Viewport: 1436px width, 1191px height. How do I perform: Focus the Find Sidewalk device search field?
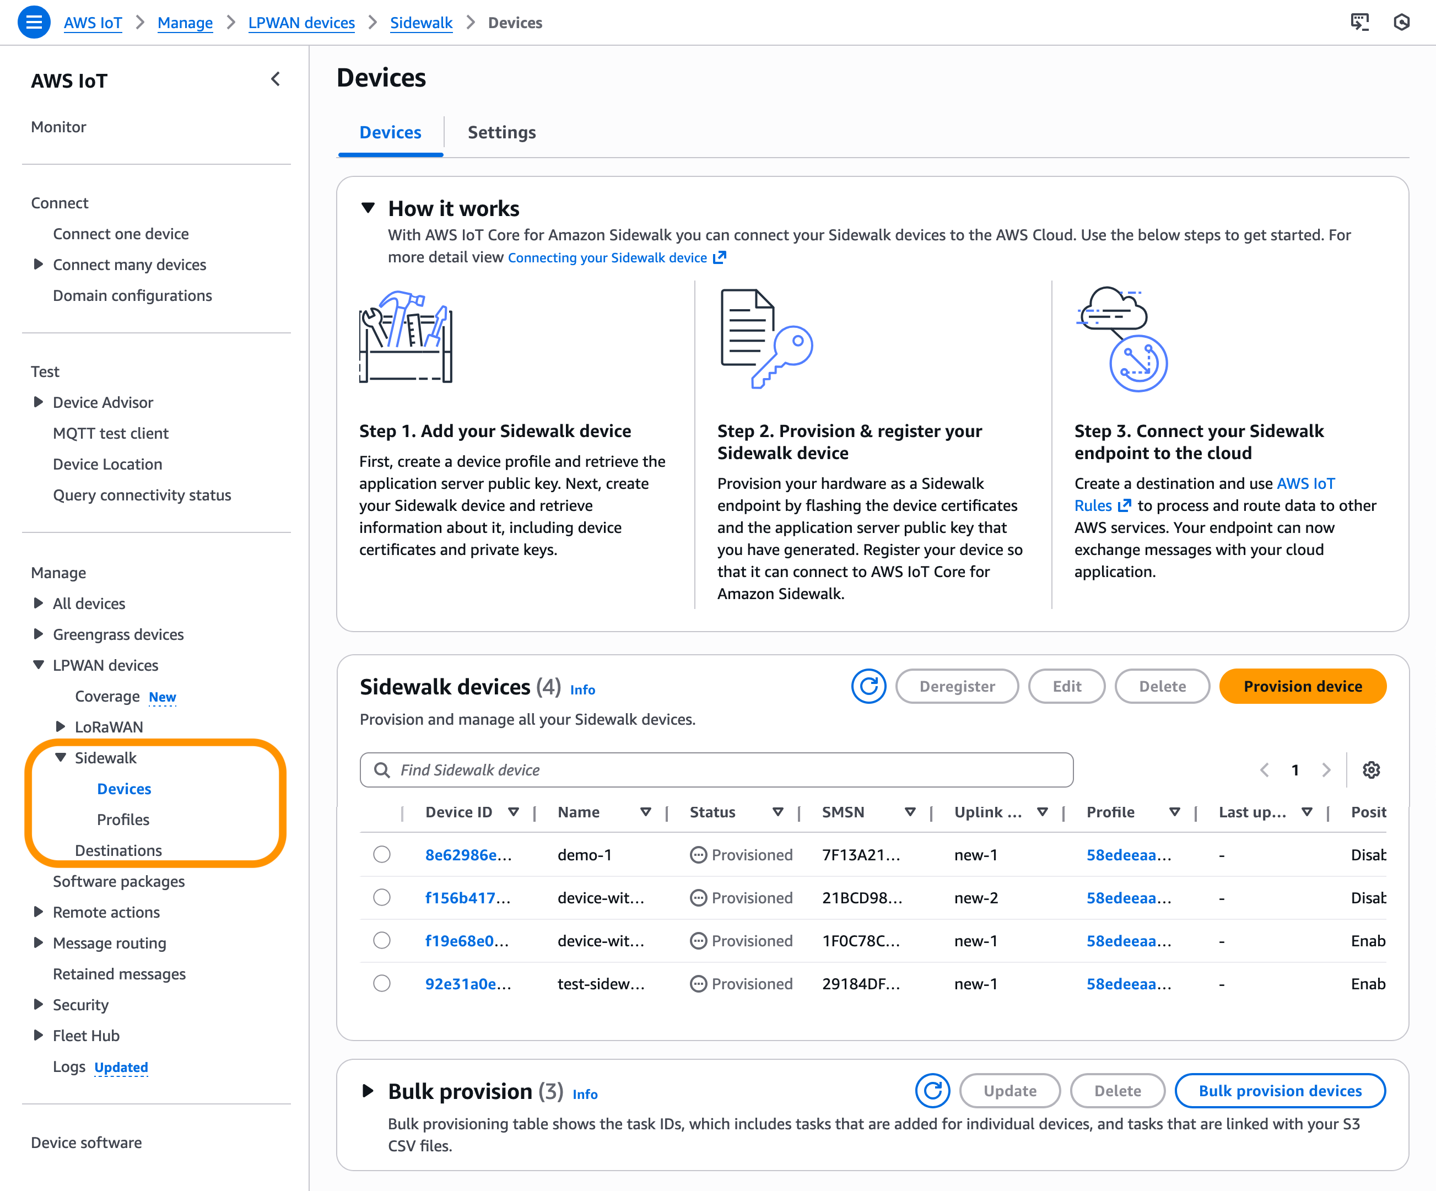coord(716,769)
